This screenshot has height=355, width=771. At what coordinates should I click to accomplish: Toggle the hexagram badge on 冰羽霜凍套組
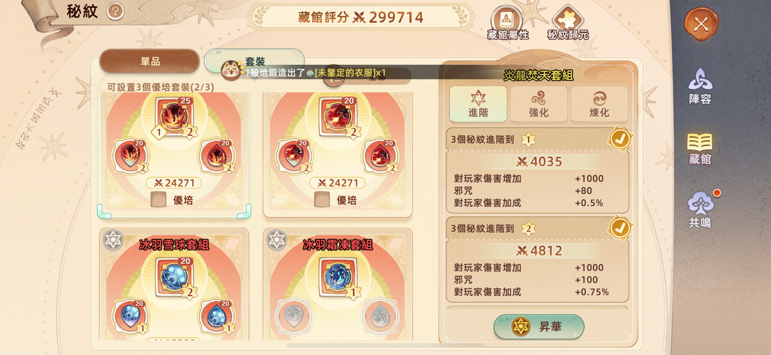coord(276,240)
